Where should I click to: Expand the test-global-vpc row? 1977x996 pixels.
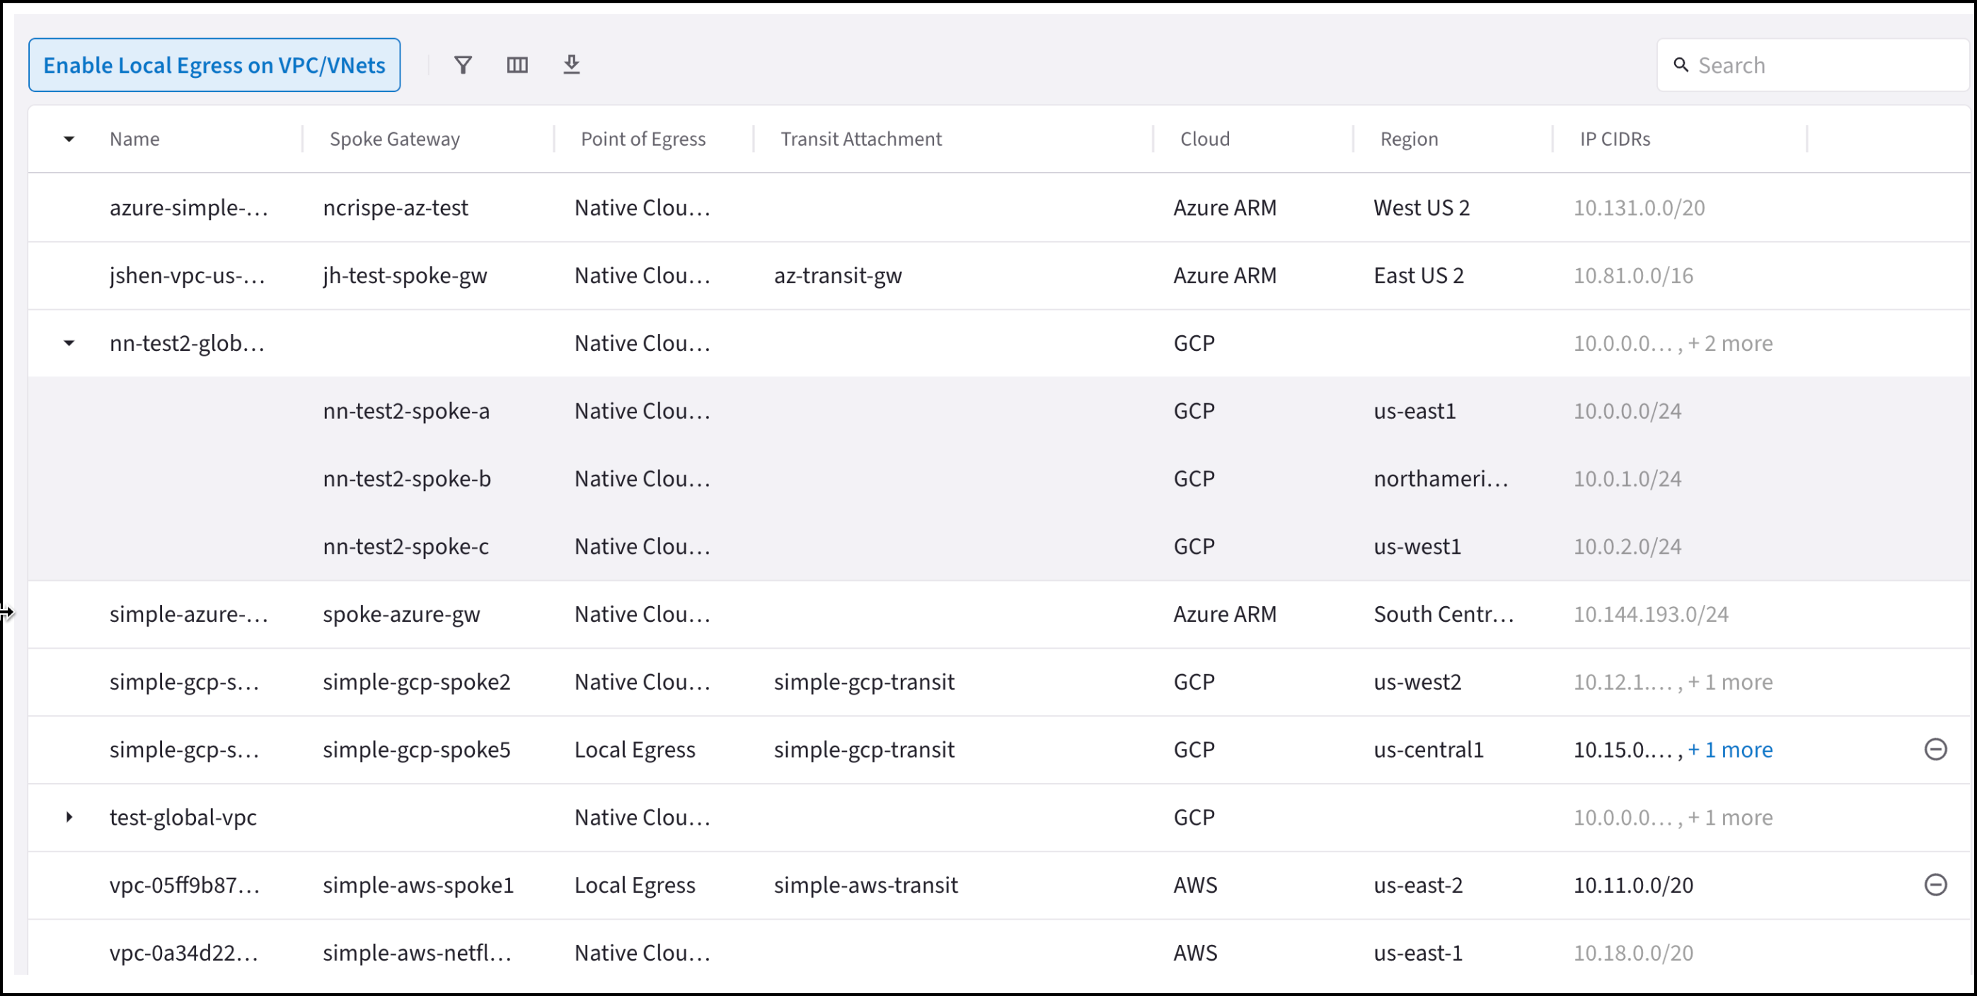(69, 817)
